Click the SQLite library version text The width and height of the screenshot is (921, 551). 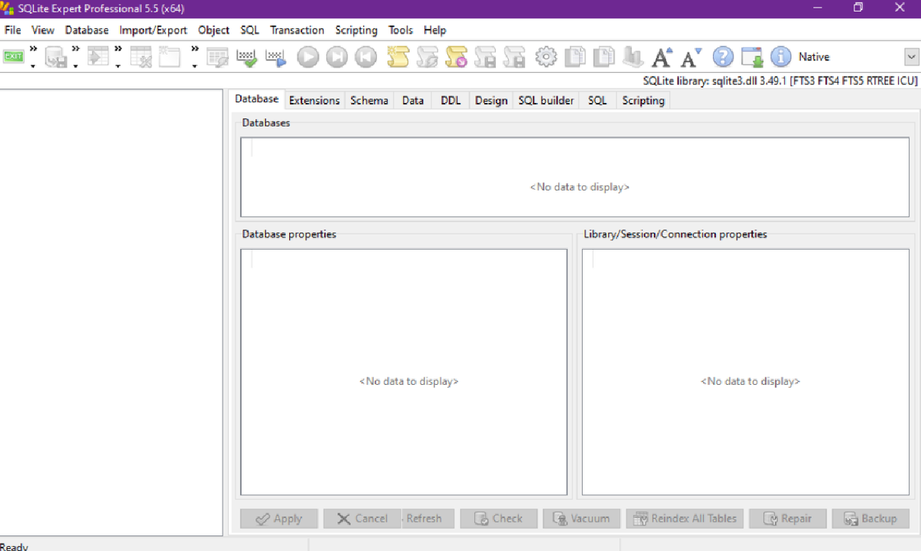(780, 81)
